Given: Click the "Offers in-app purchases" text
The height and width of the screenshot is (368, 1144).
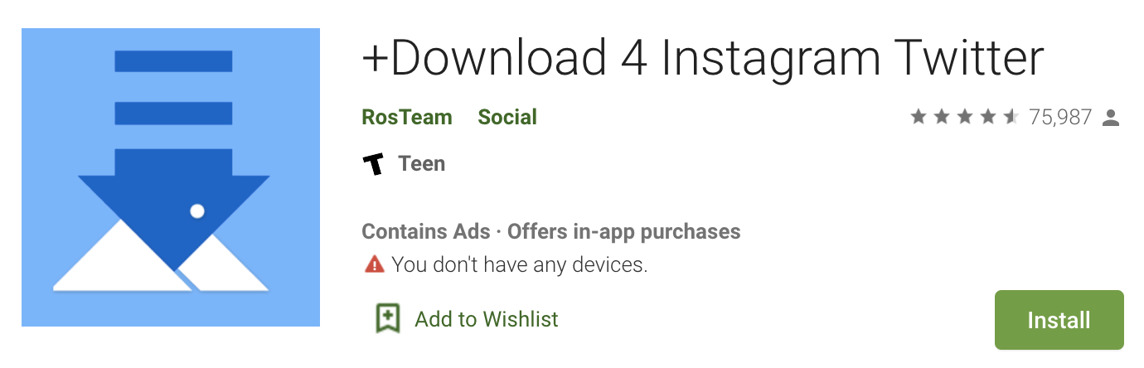Looking at the screenshot, I should click(623, 231).
